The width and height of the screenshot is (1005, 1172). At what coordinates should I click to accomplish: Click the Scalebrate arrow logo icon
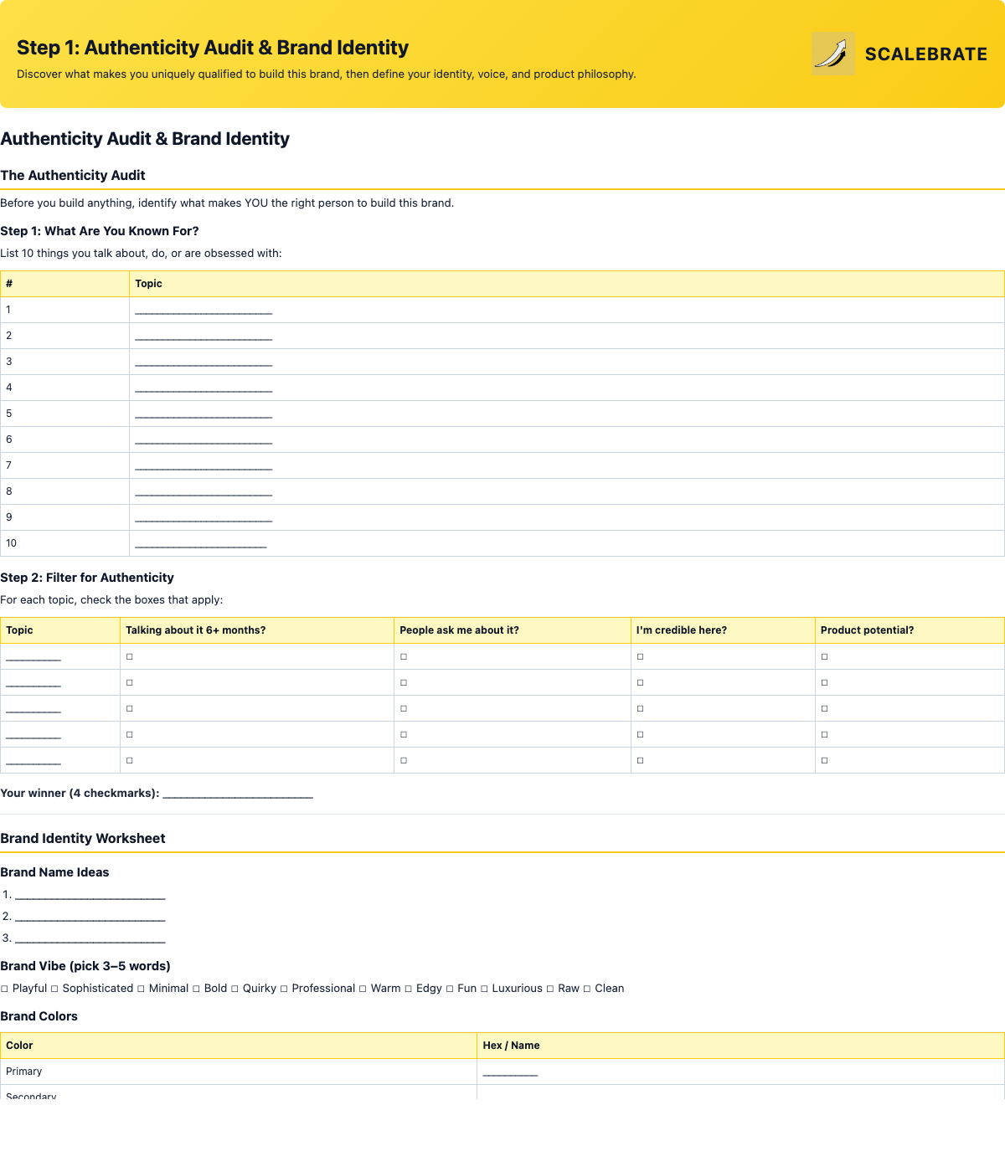[833, 54]
